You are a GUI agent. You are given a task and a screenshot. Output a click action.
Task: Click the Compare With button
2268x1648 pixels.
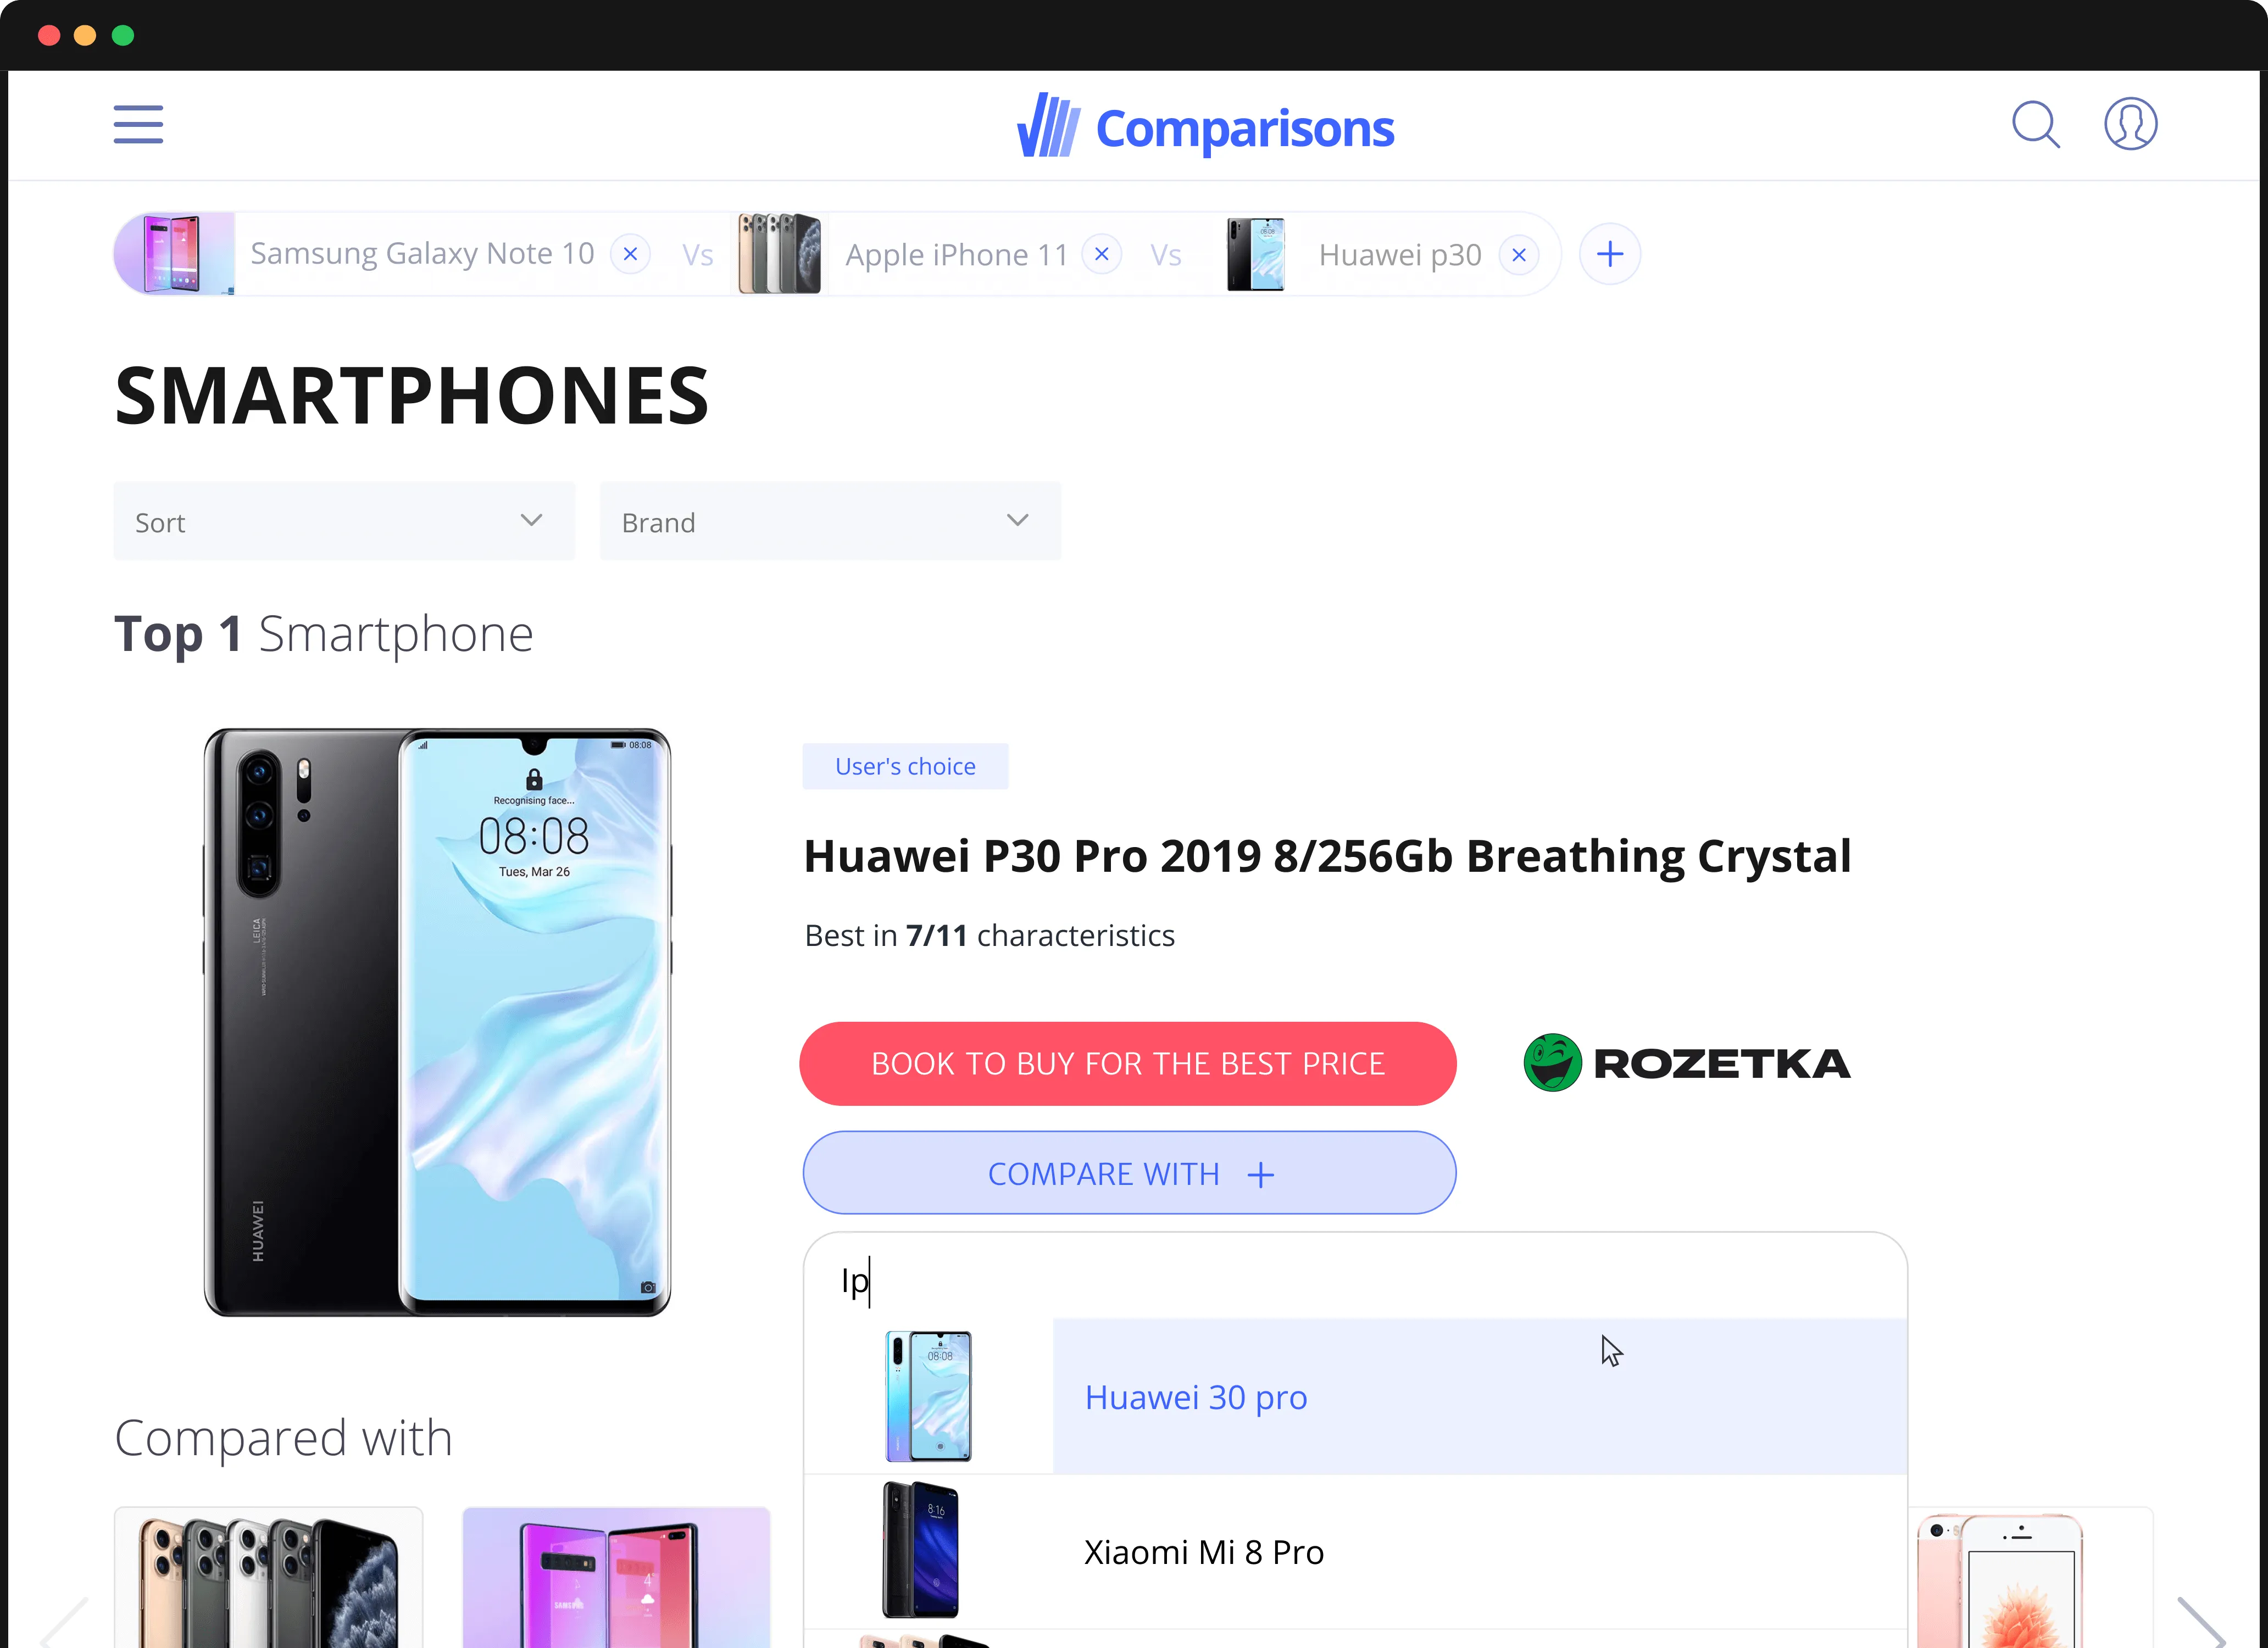1129,1173
